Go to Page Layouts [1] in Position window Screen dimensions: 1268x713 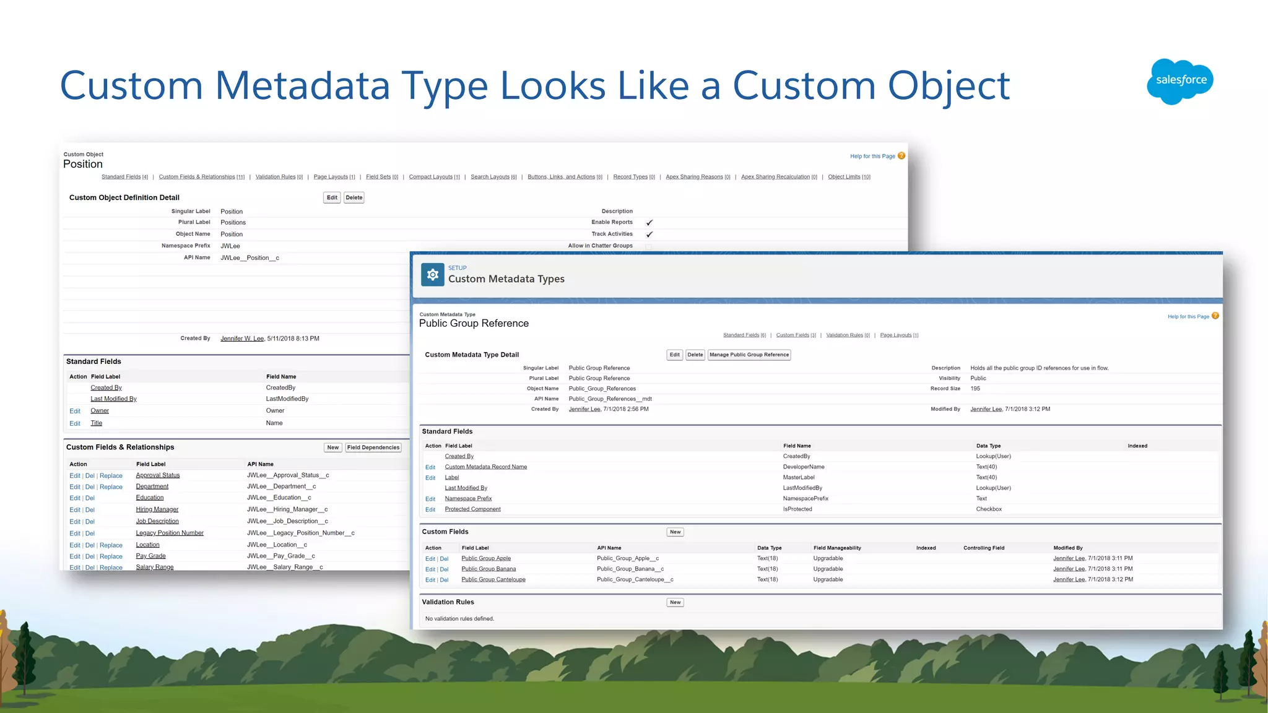pyautogui.click(x=334, y=177)
